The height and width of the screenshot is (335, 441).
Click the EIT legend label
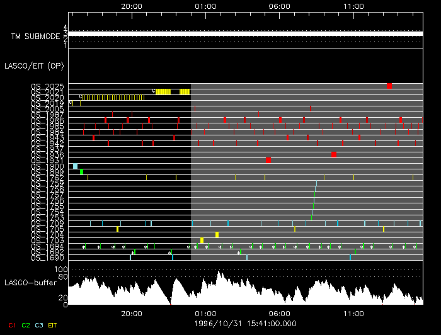(53, 325)
